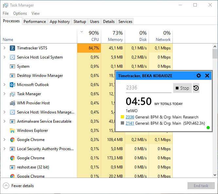Click the Task Manager title bar icon

pos(6,5)
